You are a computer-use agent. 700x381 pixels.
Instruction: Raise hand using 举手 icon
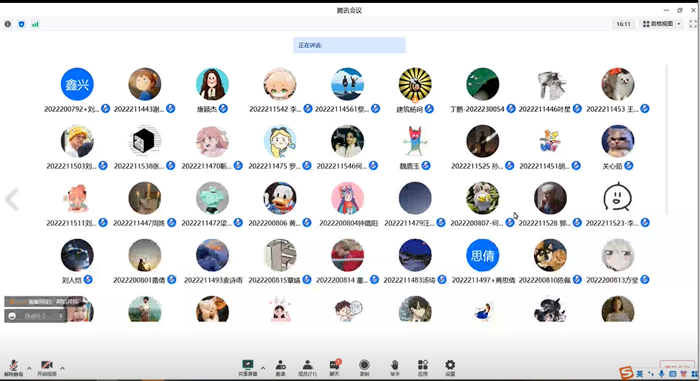(x=394, y=367)
